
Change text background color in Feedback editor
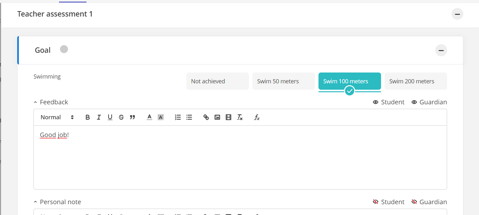[161, 117]
